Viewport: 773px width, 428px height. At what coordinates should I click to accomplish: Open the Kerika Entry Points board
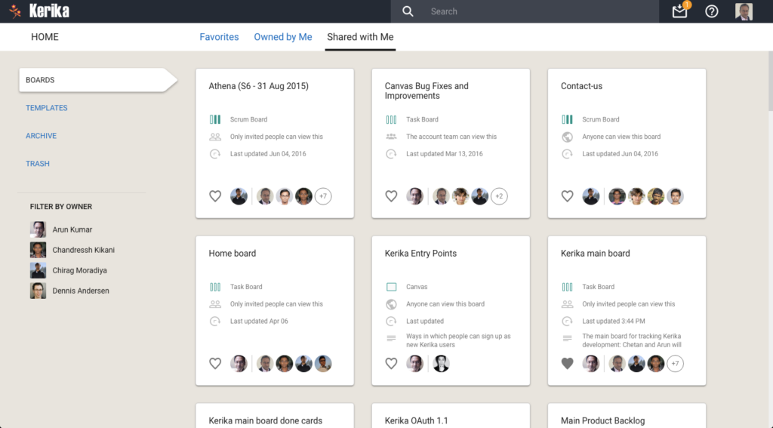click(x=420, y=254)
